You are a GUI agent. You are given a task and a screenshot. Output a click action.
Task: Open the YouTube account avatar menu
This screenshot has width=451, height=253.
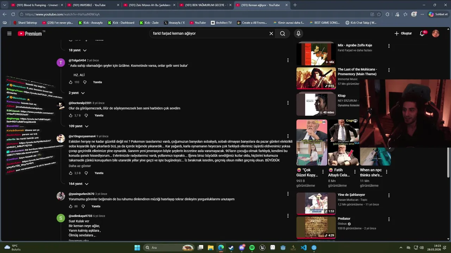coord(435,33)
